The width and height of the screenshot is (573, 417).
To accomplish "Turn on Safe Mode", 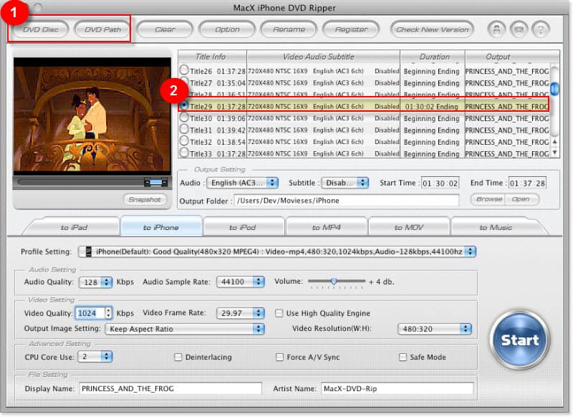I will [403, 357].
